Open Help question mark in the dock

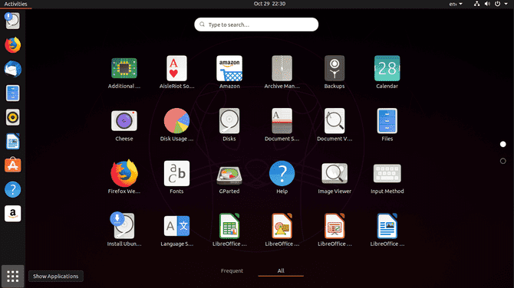click(12, 189)
